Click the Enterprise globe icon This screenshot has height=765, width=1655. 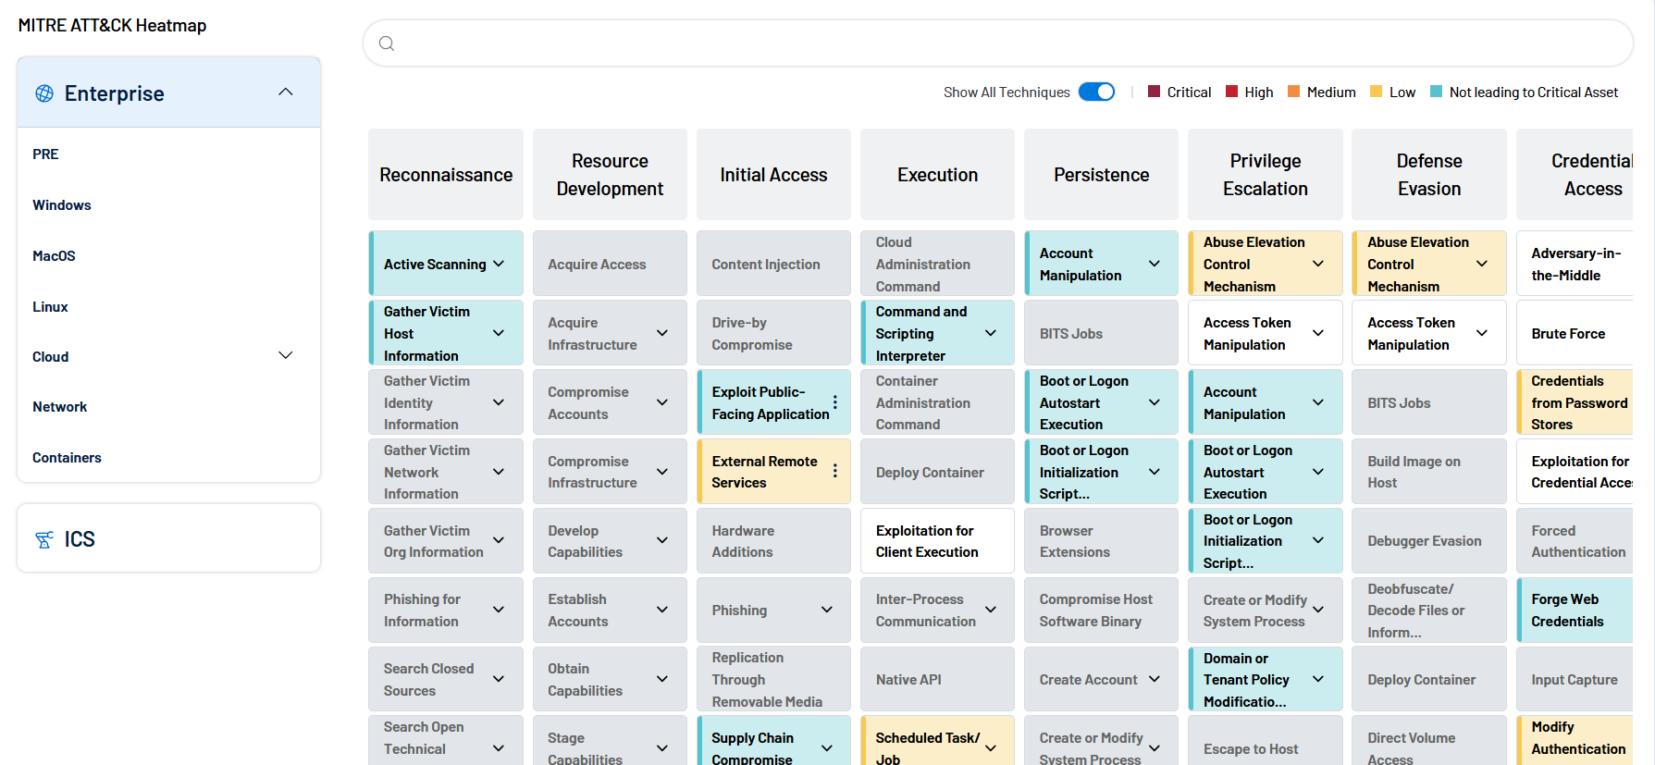tap(44, 93)
